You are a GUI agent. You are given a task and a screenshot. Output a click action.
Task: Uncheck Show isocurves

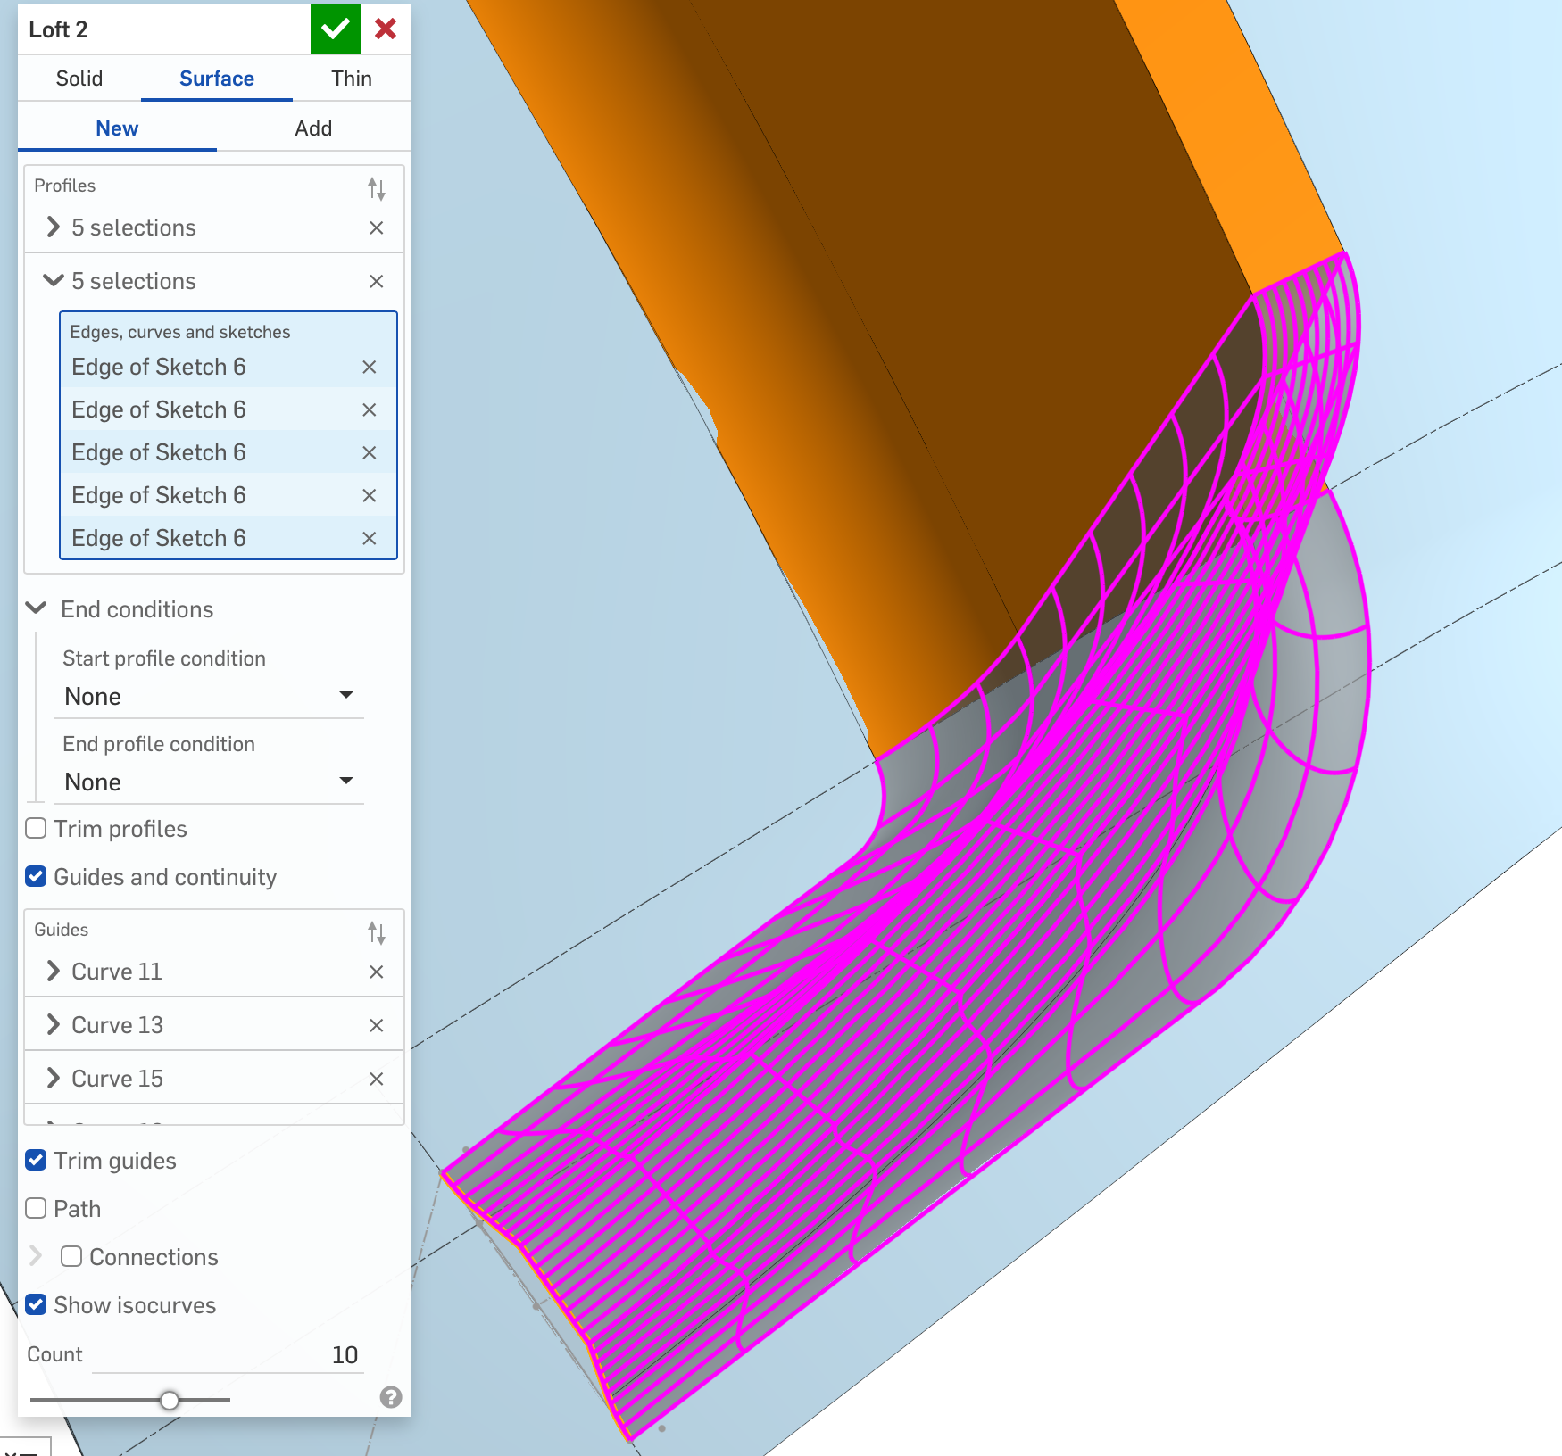[37, 1304]
